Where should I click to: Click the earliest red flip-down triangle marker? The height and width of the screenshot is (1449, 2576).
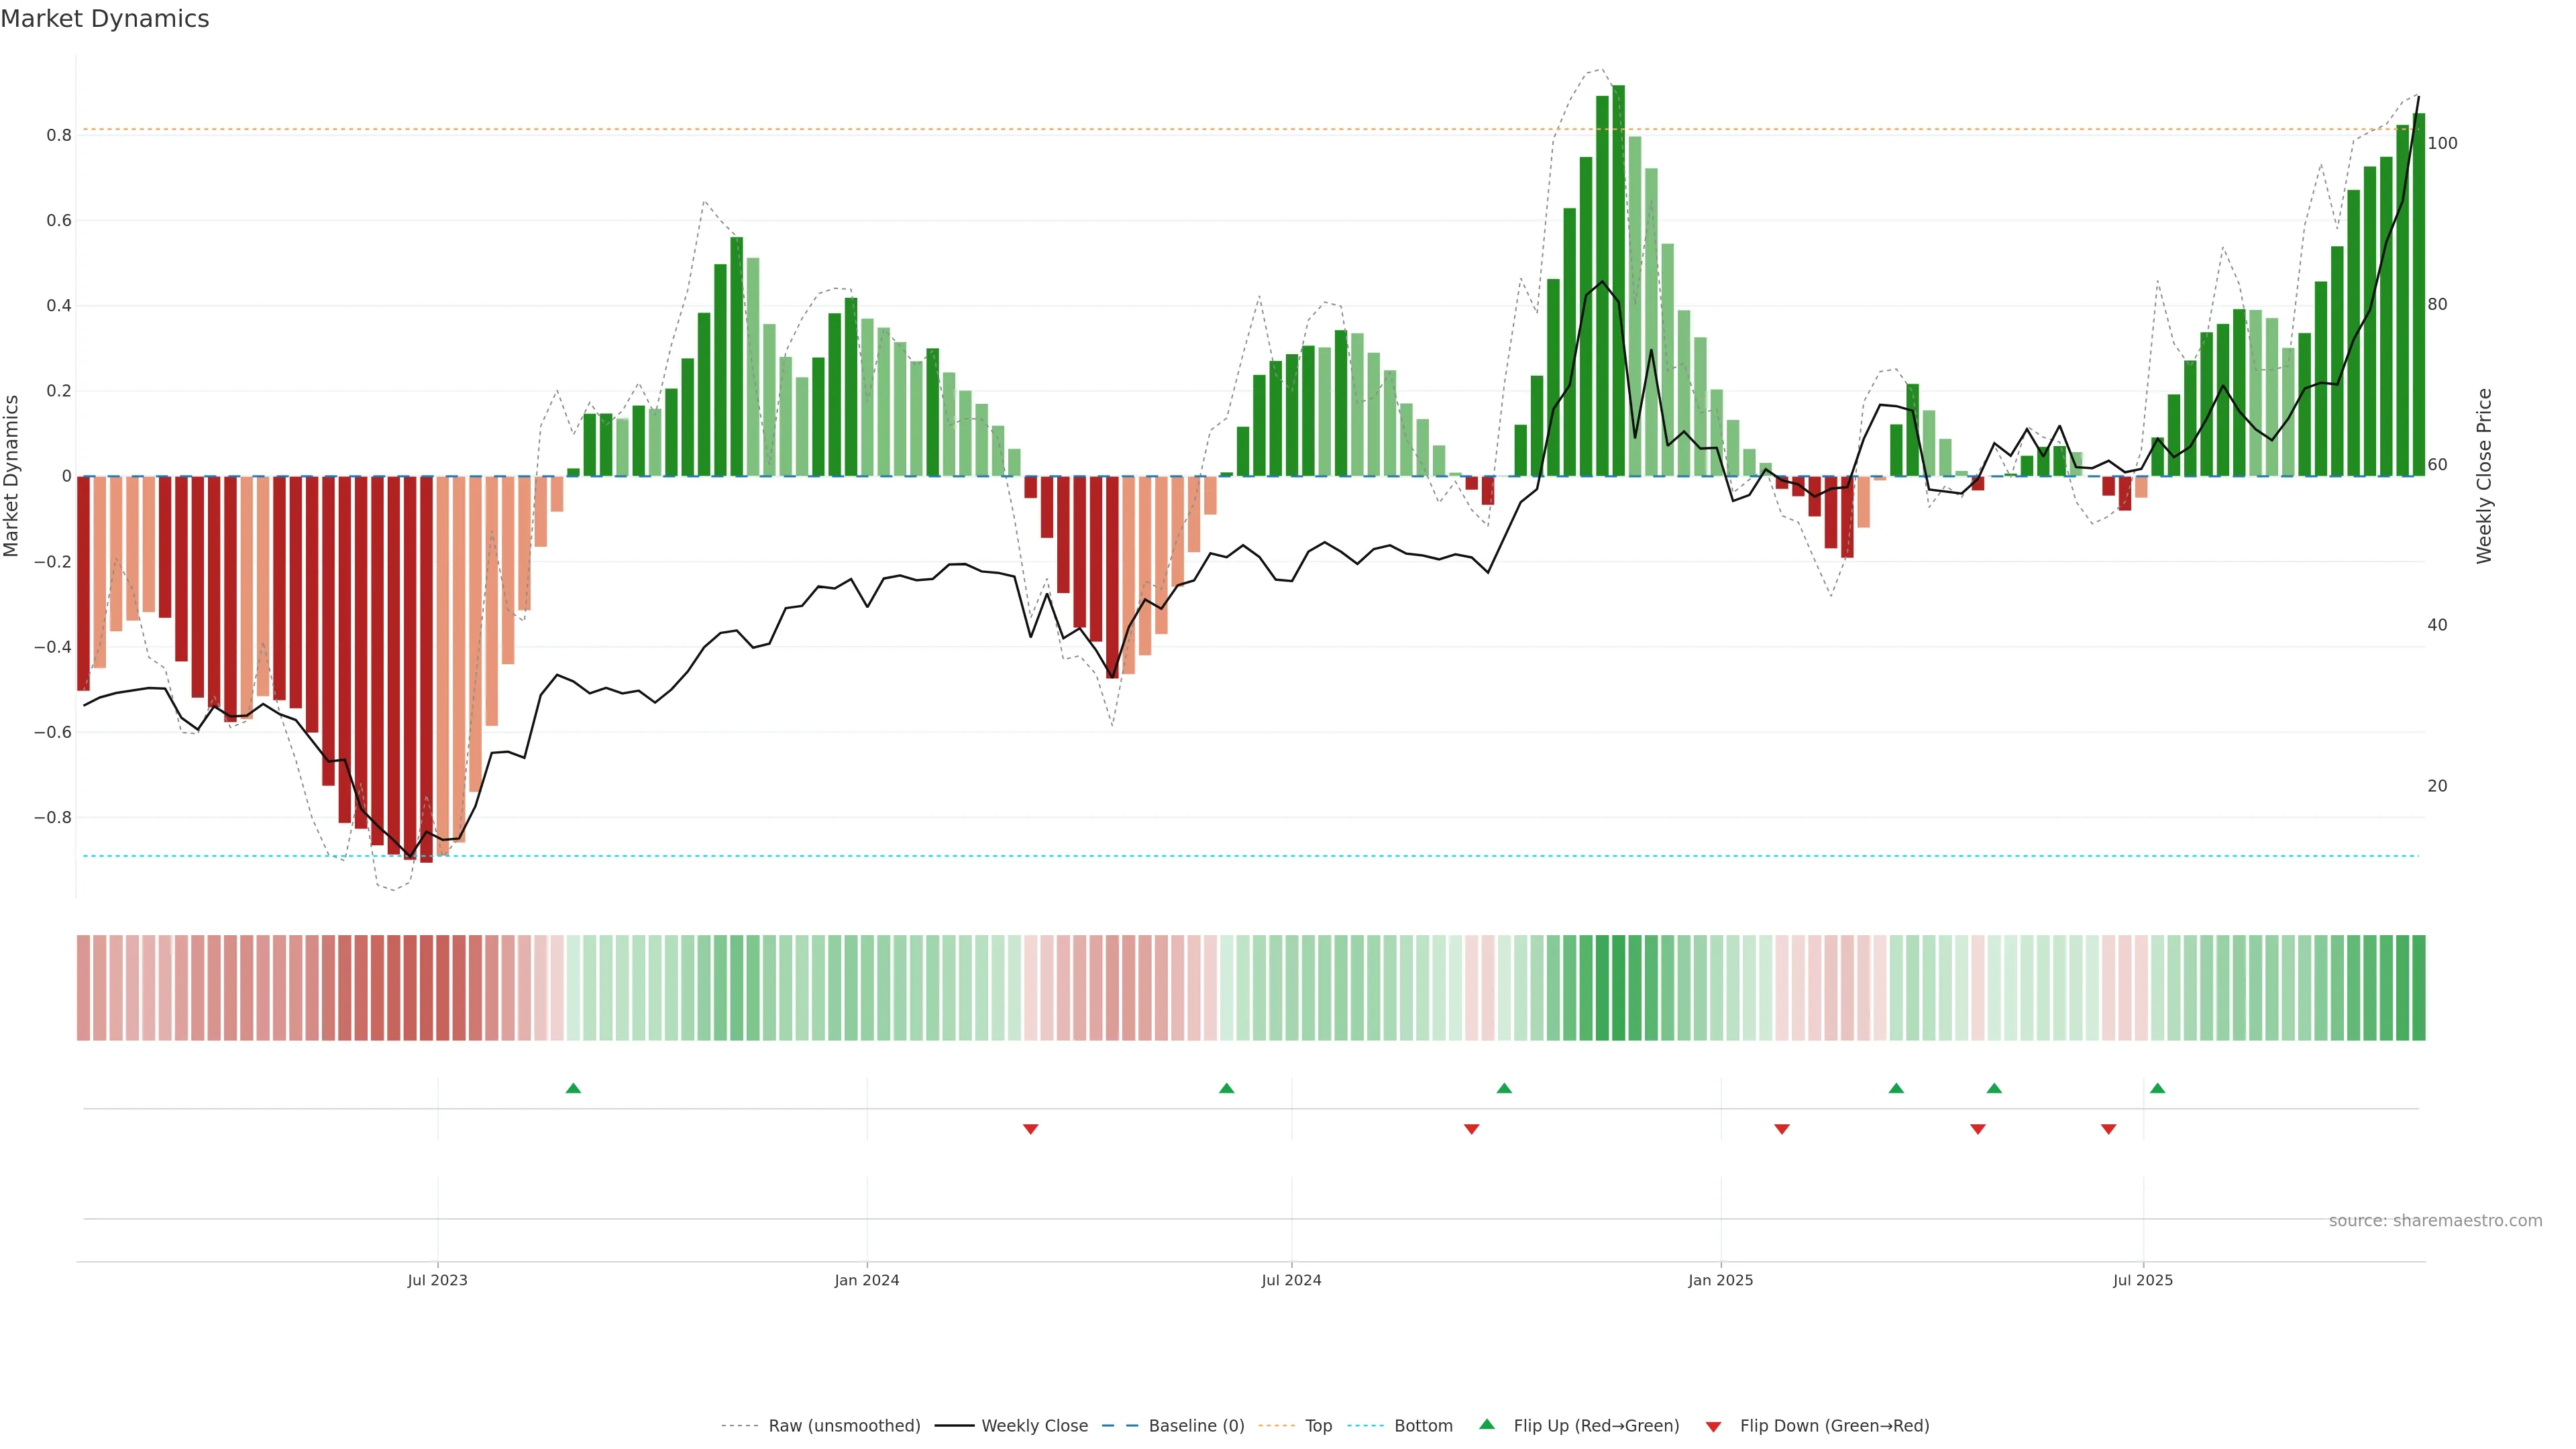tap(1031, 1129)
